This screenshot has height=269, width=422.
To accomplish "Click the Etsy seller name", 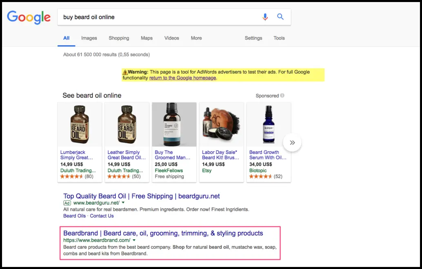I will point(207,171).
